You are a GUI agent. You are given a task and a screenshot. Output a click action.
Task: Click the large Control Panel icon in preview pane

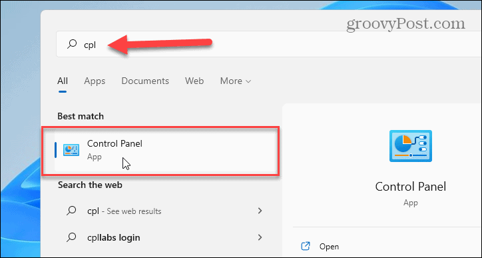point(411,146)
